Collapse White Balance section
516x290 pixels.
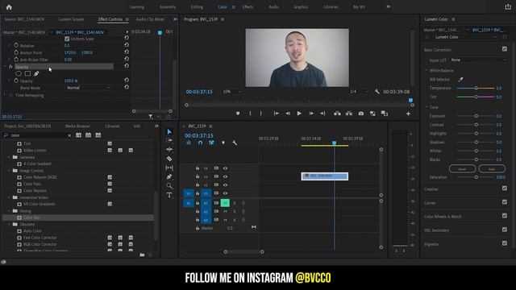click(x=427, y=70)
